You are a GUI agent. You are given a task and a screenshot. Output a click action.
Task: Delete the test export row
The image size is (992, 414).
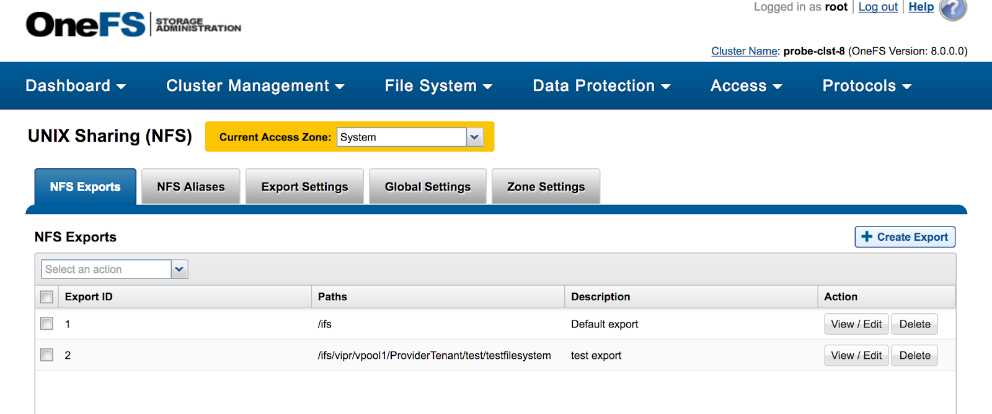[x=914, y=356]
